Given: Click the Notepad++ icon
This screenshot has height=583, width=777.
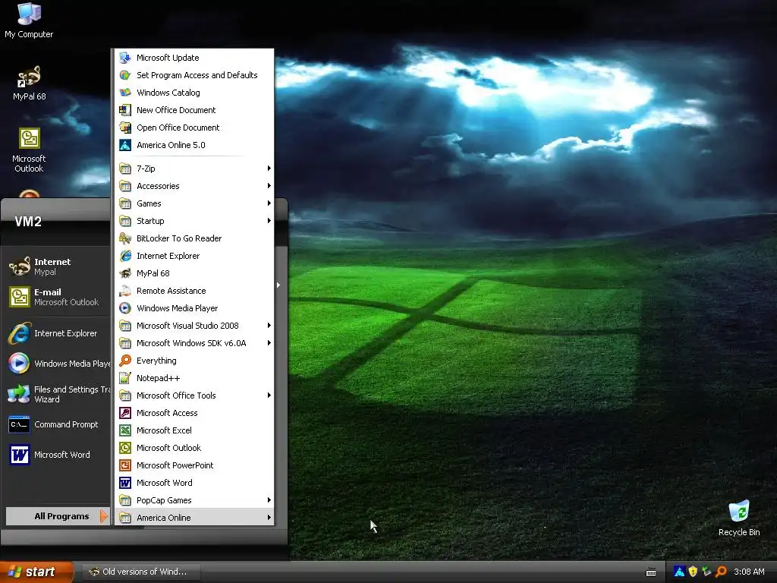Looking at the screenshot, I should pyautogui.click(x=125, y=378).
